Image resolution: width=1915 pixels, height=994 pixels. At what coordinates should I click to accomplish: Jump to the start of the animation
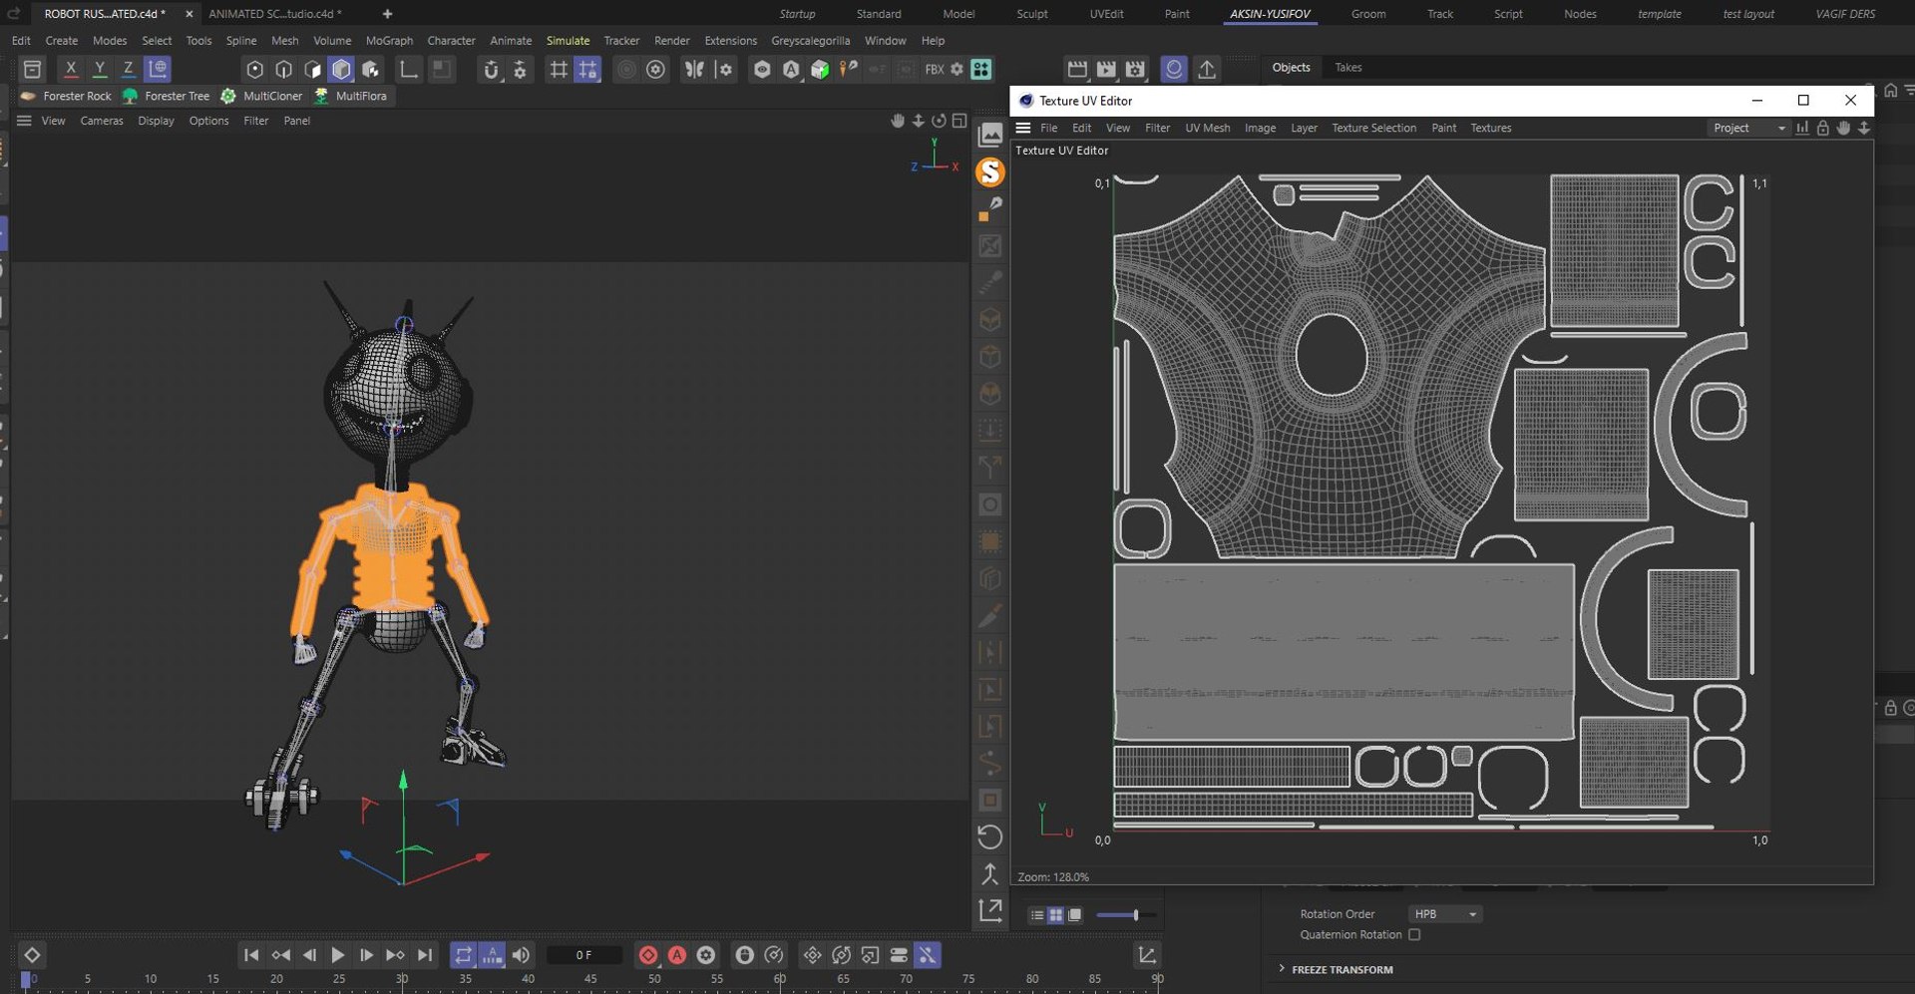251,955
